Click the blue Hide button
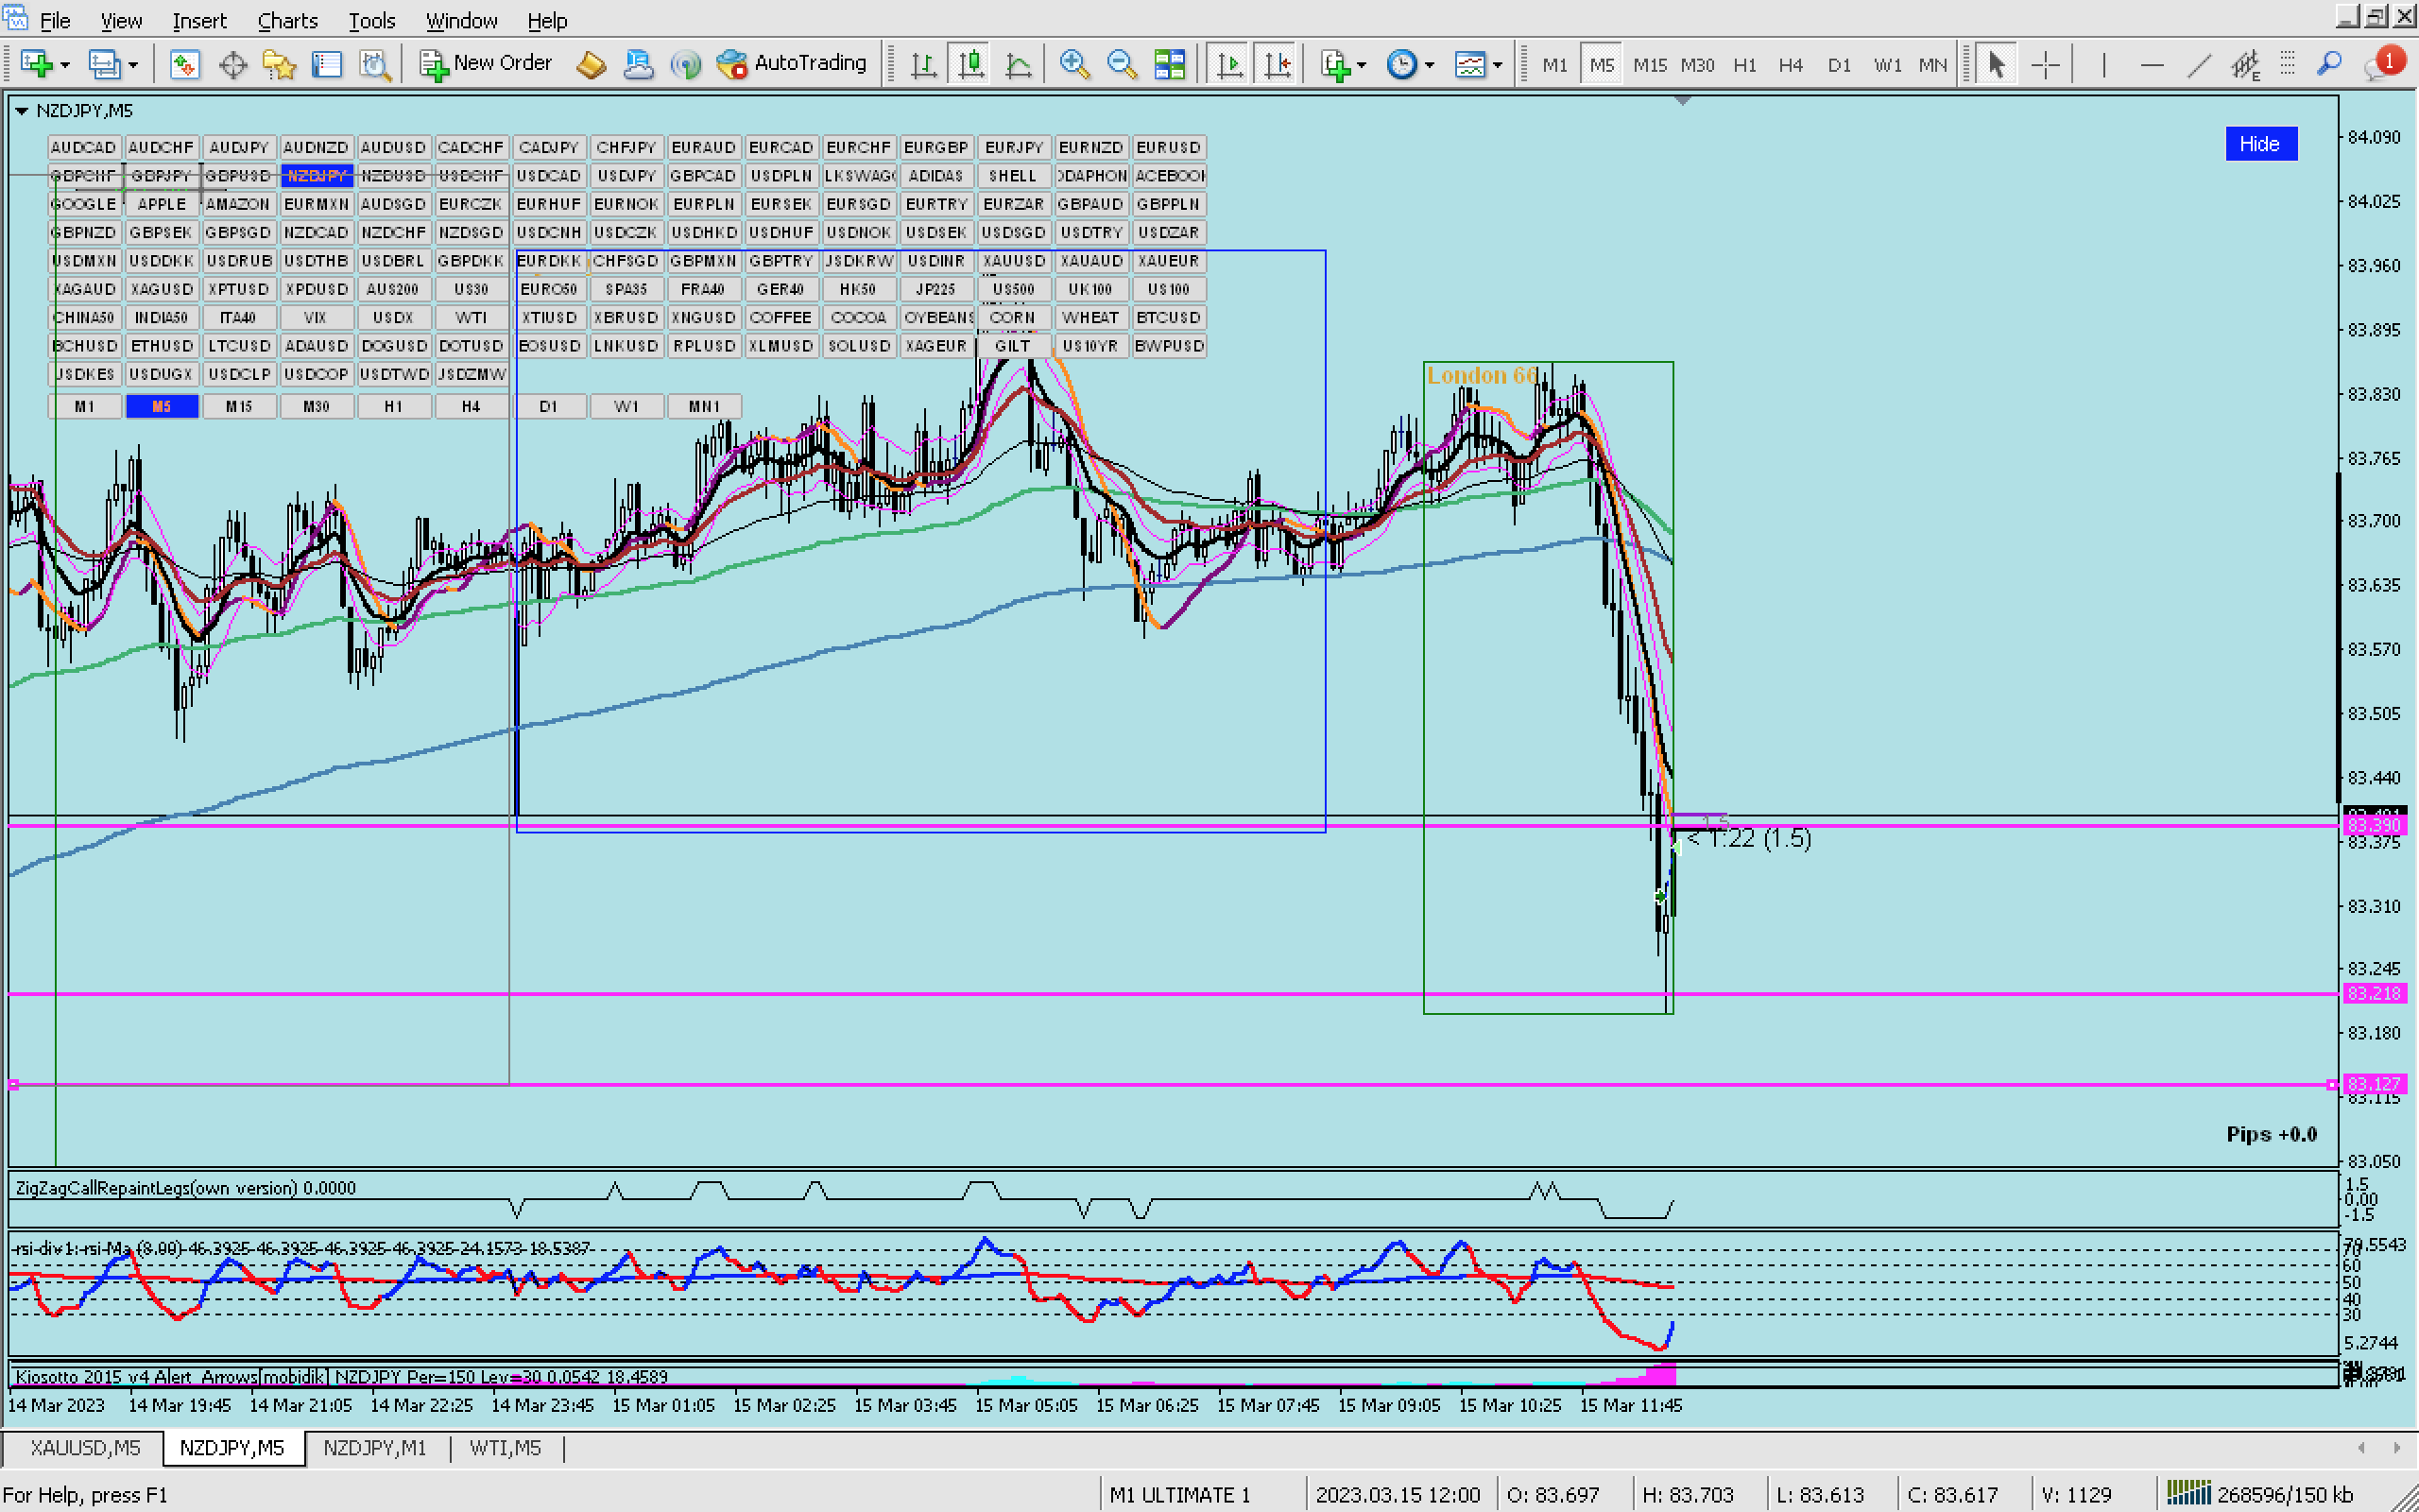 click(x=2259, y=144)
